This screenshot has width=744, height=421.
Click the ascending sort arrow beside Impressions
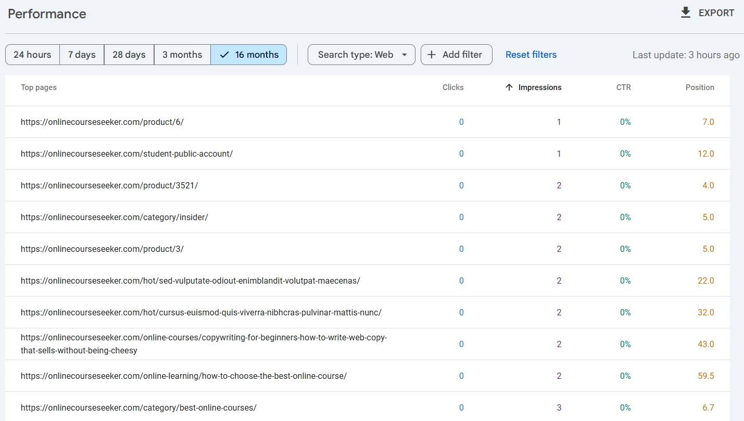[x=509, y=87]
